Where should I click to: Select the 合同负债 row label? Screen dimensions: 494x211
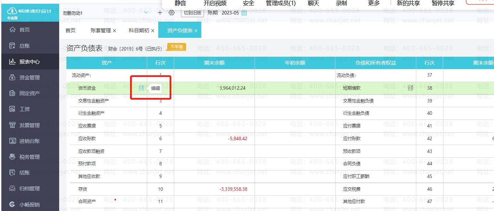click(x=352, y=164)
